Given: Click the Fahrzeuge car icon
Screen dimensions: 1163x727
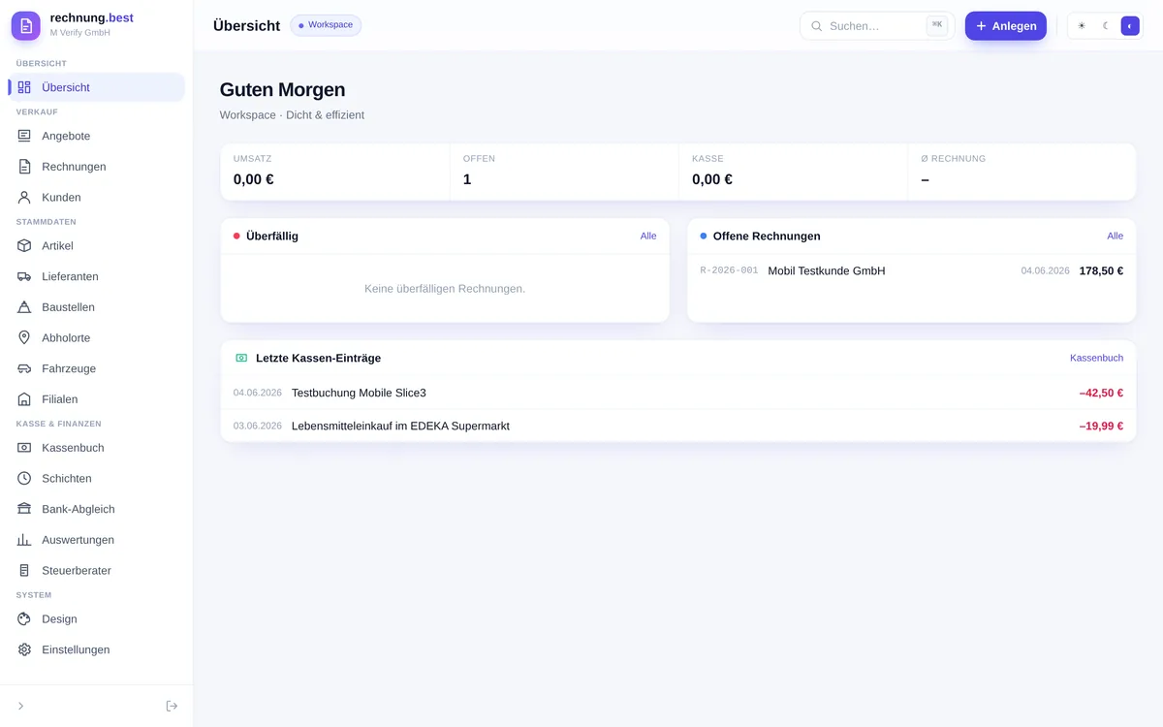Looking at the screenshot, I should pyautogui.click(x=24, y=368).
